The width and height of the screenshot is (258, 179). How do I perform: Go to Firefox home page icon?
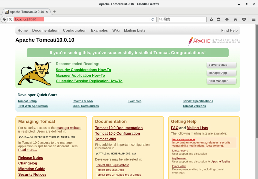point(235,19)
